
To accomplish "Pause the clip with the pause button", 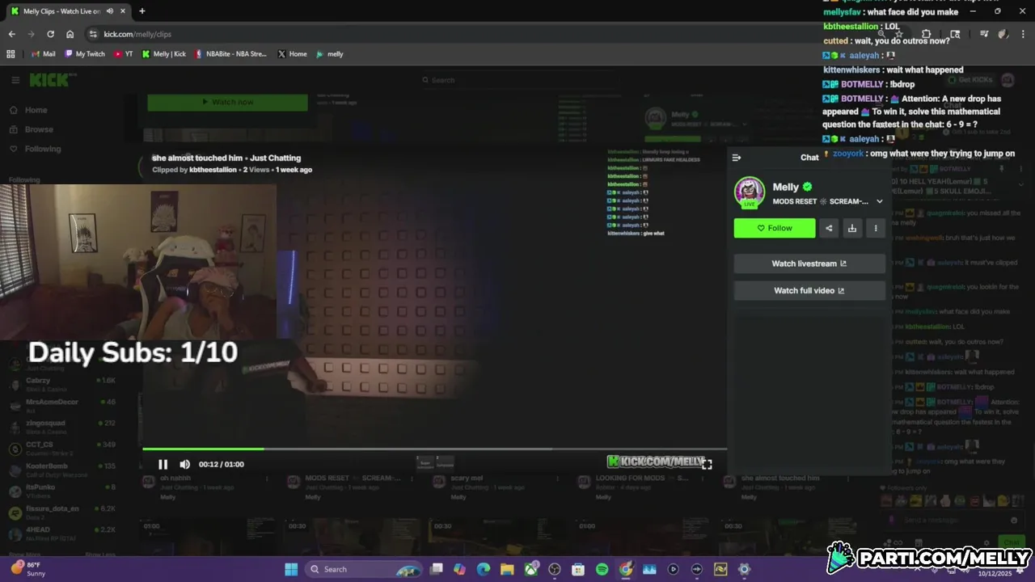I will 163,464.
